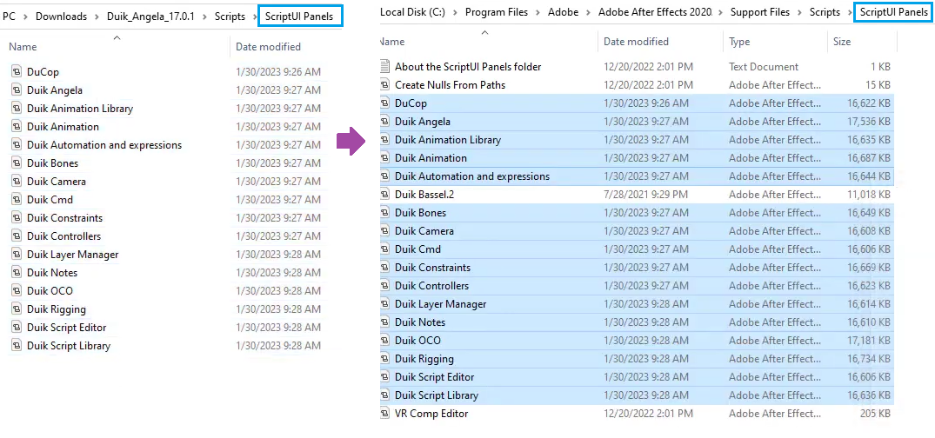Image resolution: width=935 pixels, height=438 pixels.
Task: Click Duik OCO icon in Program Files window
Action: click(384, 341)
